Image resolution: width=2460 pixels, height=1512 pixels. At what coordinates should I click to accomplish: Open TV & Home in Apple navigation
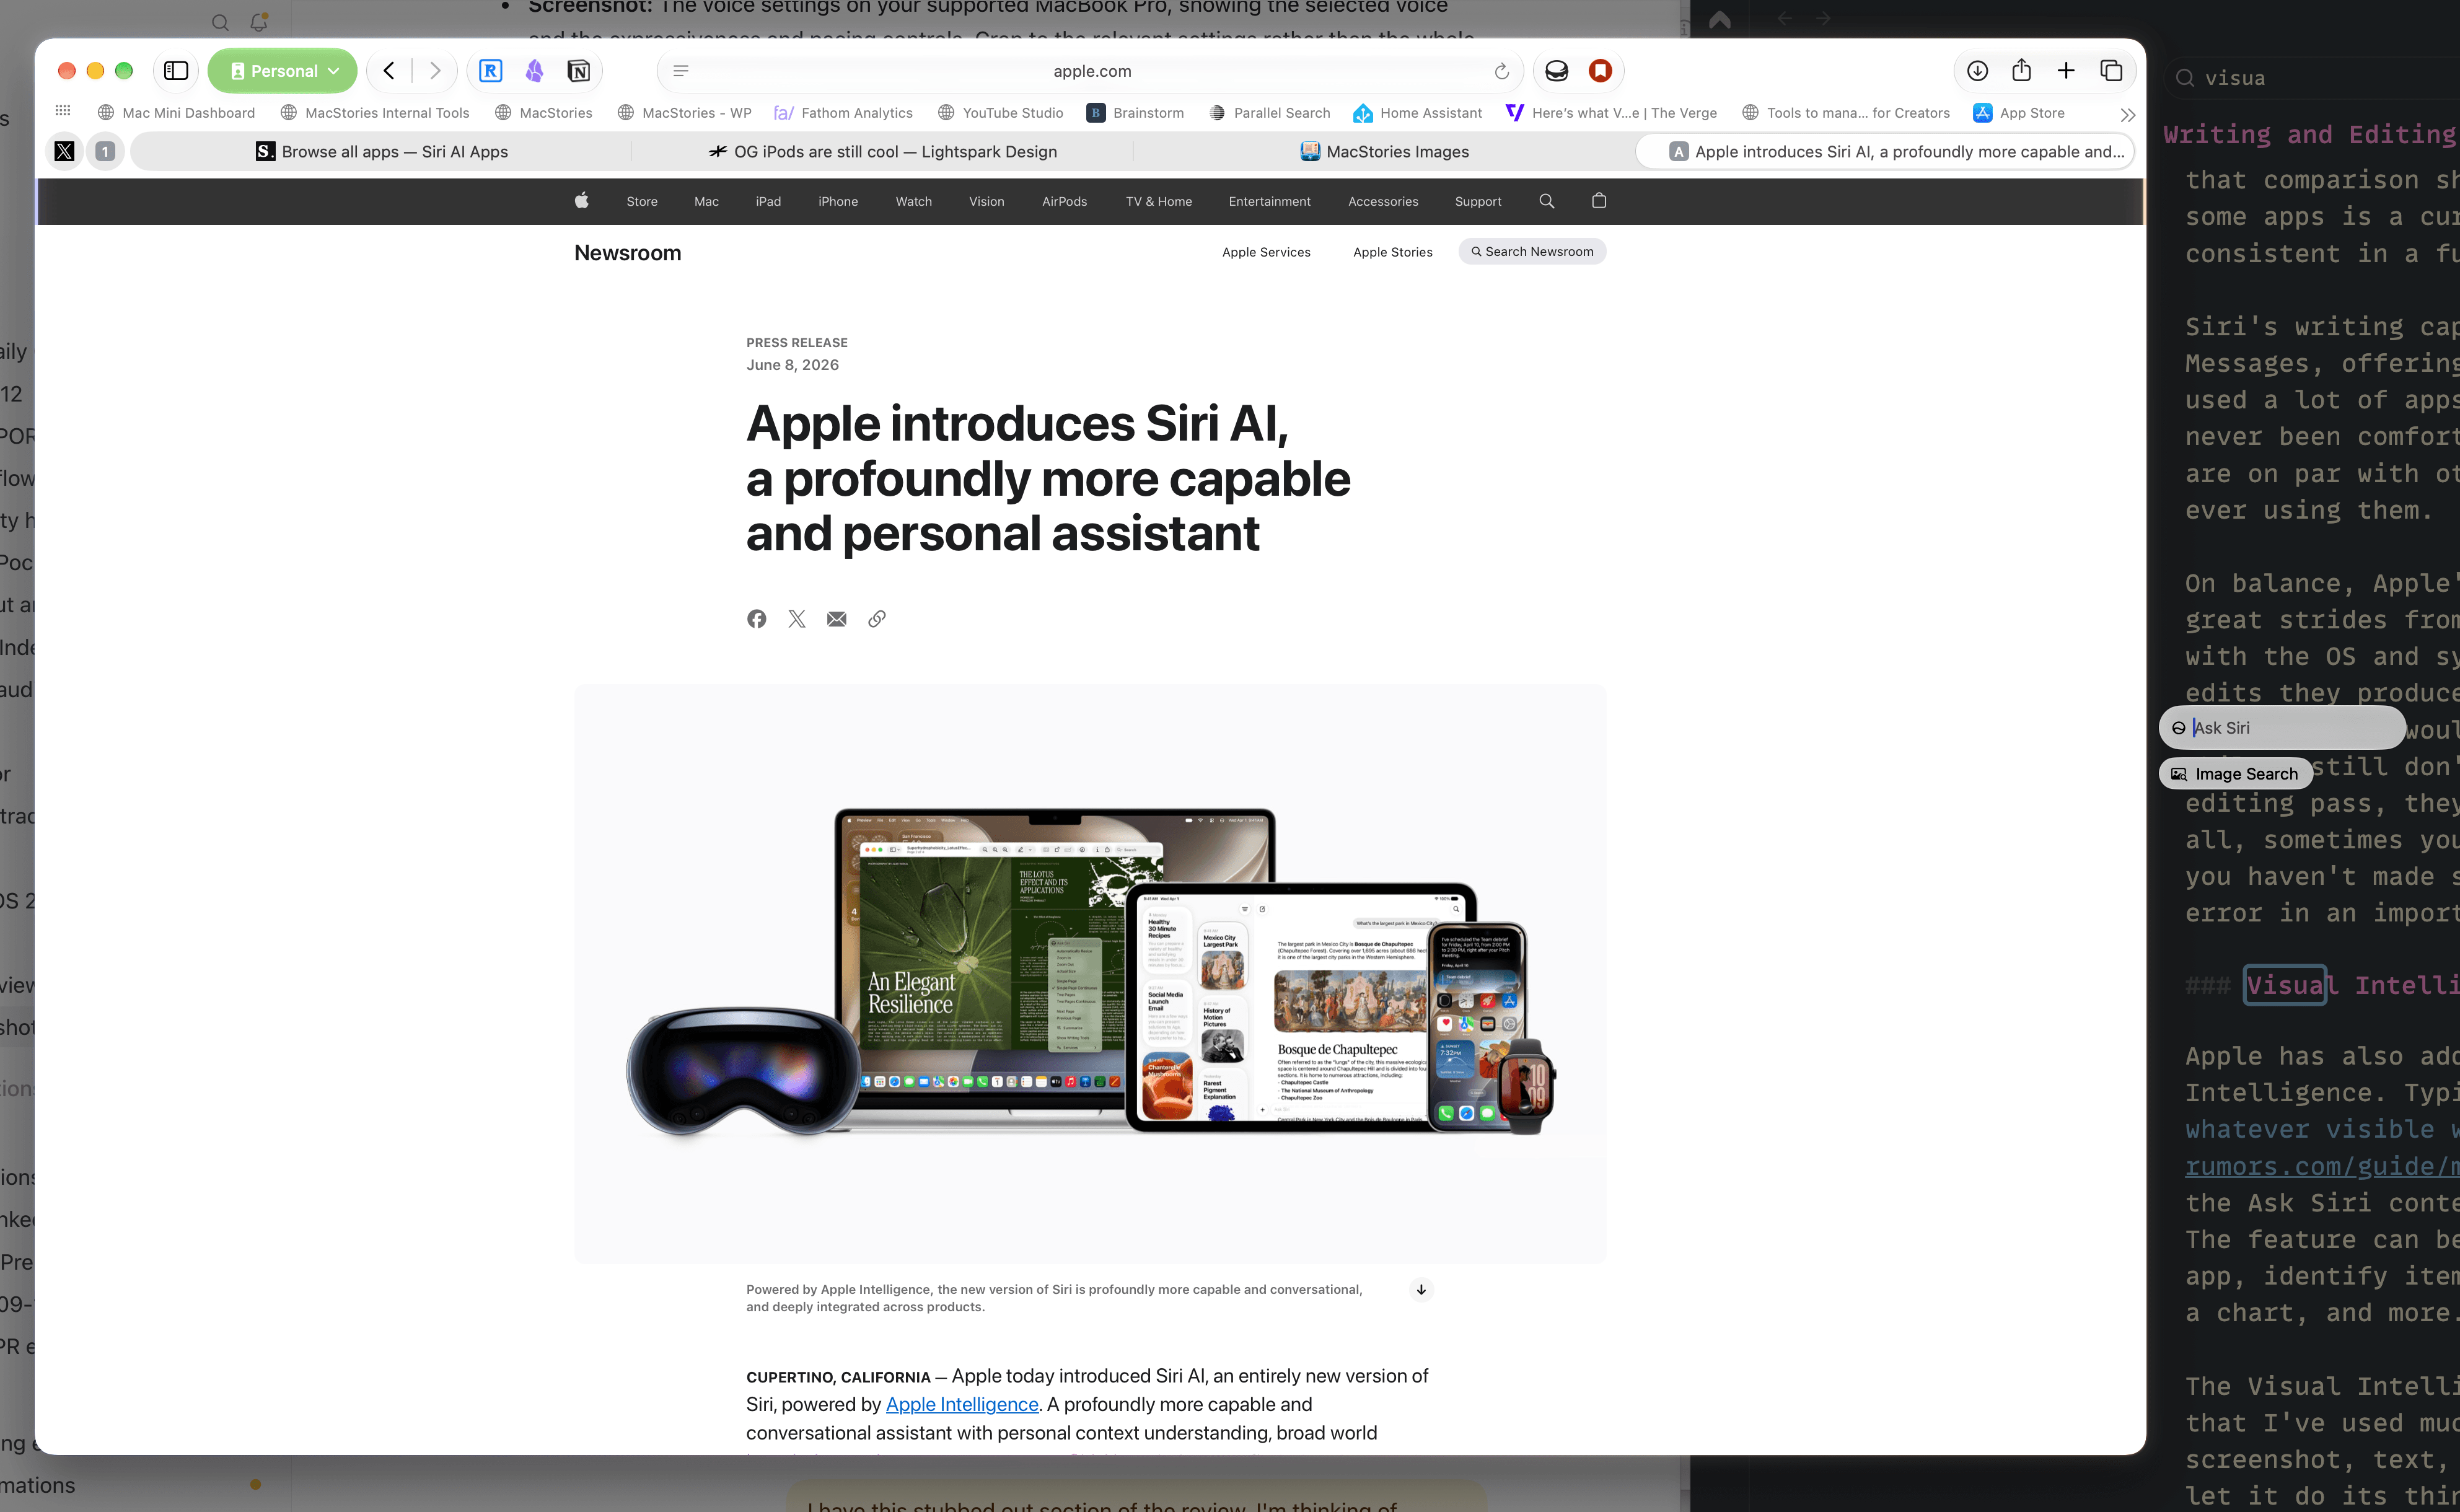pos(1158,201)
